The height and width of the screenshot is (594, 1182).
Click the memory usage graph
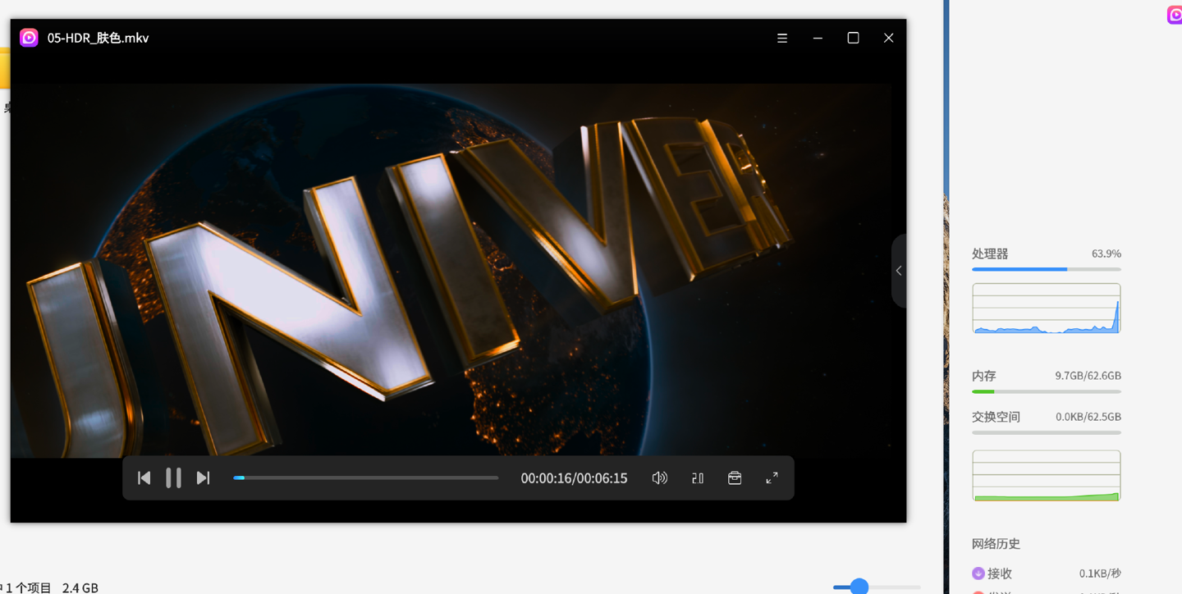(1046, 475)
